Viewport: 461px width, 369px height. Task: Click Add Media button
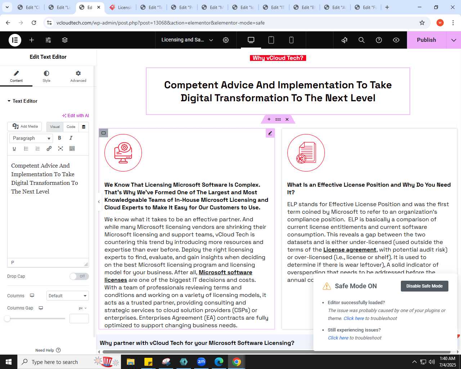25,126
